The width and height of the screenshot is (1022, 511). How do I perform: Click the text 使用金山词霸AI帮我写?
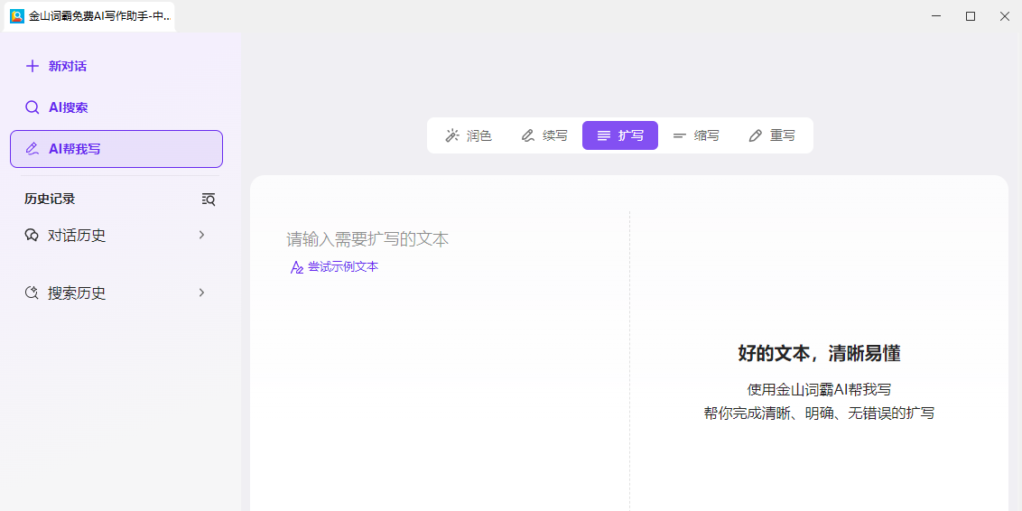pos(819,390)
